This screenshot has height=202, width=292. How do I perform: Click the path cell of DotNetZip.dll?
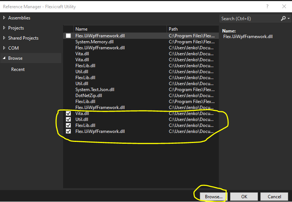pos(191,96)
